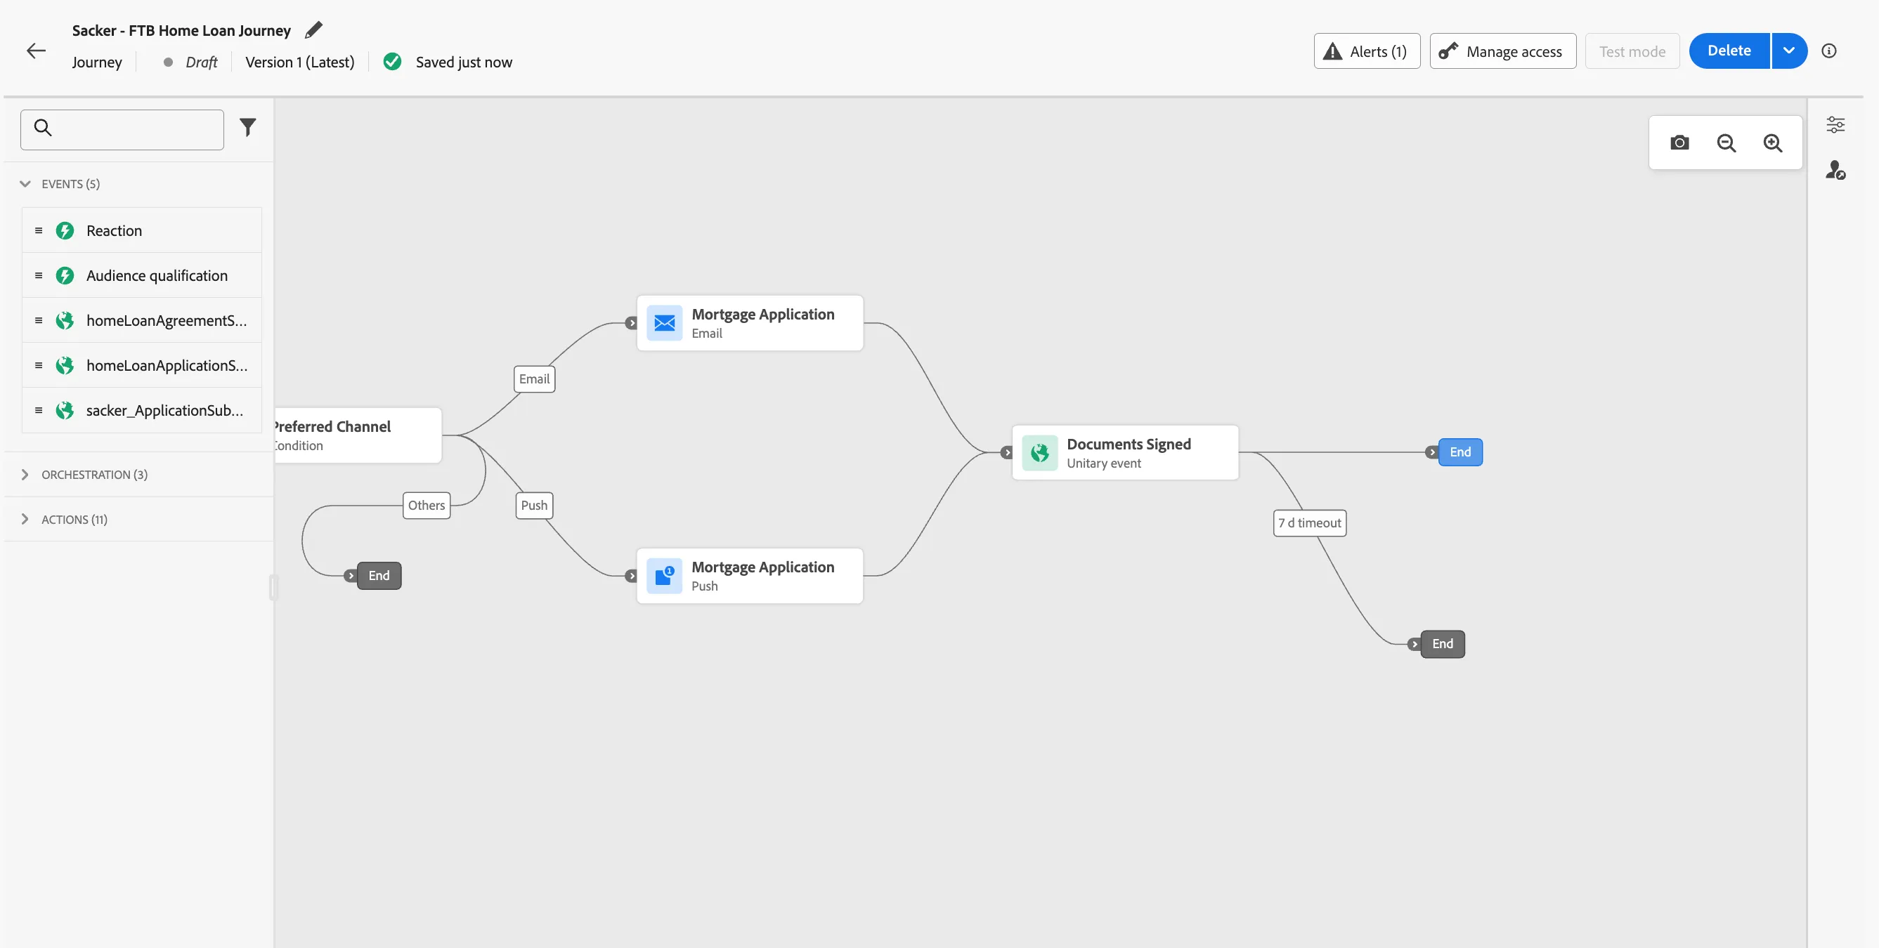Screen dimensions: 1879x948
Task: Select the Preferred Channel condition node
Action: click(358, 435)
